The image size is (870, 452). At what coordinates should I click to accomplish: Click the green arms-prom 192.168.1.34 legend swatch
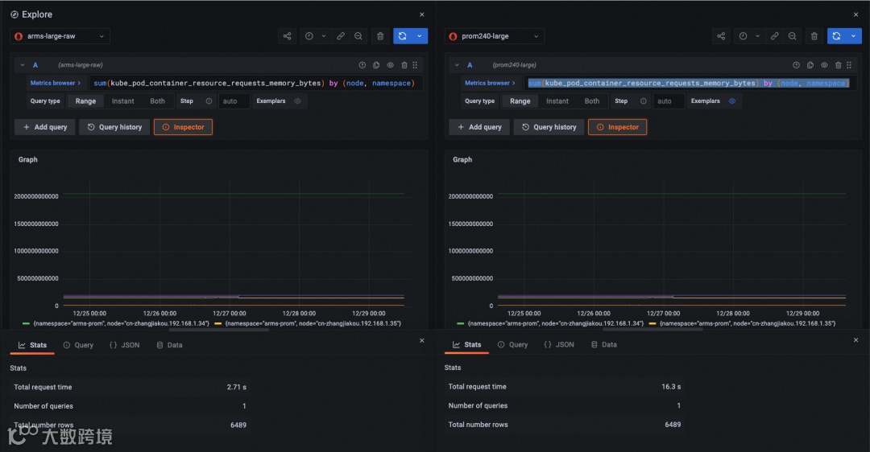26,323
